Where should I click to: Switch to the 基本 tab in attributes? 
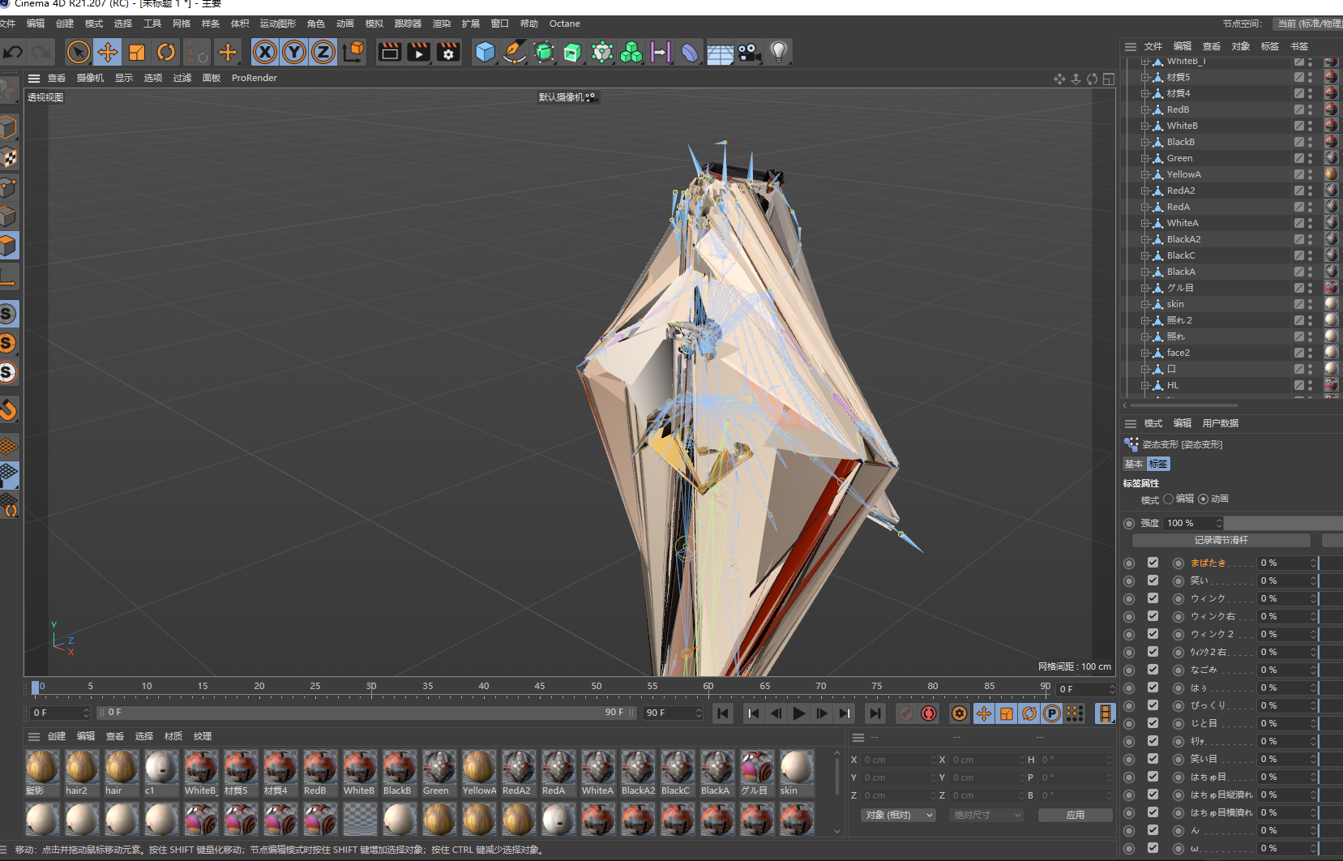(x=1134, y=464)
